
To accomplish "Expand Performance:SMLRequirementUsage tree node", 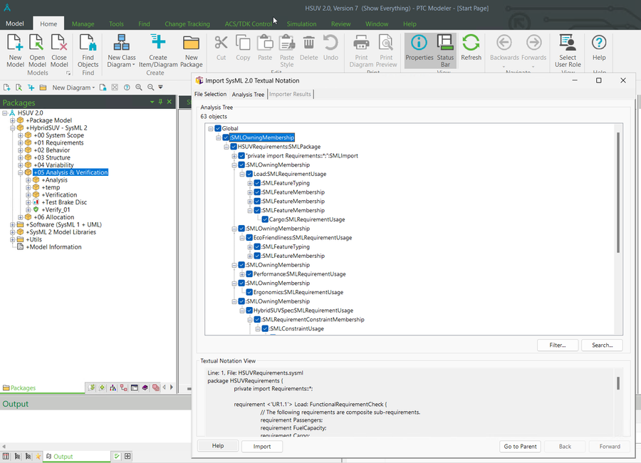I will point(242,274).
